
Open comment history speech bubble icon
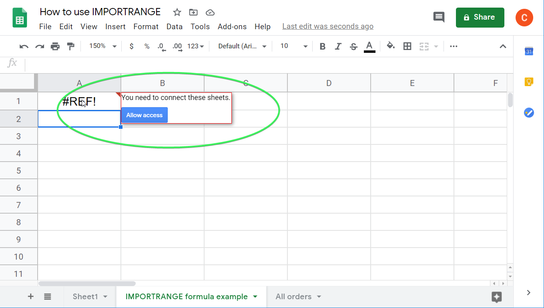(439, 17)
